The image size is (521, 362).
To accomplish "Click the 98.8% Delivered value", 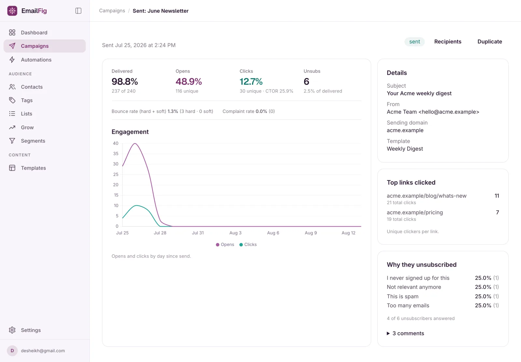I will (x=125, y=81).
